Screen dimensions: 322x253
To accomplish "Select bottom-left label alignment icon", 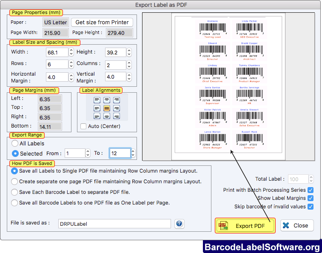I will 97,116.
